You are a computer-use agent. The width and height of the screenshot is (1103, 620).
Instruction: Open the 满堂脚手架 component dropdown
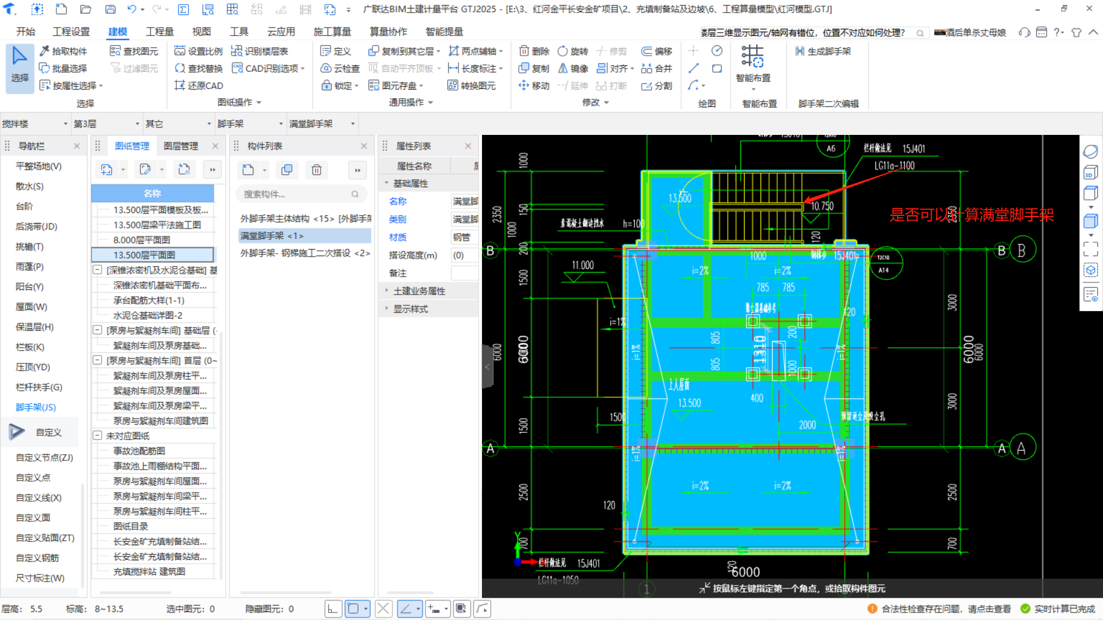coord(322,123)
